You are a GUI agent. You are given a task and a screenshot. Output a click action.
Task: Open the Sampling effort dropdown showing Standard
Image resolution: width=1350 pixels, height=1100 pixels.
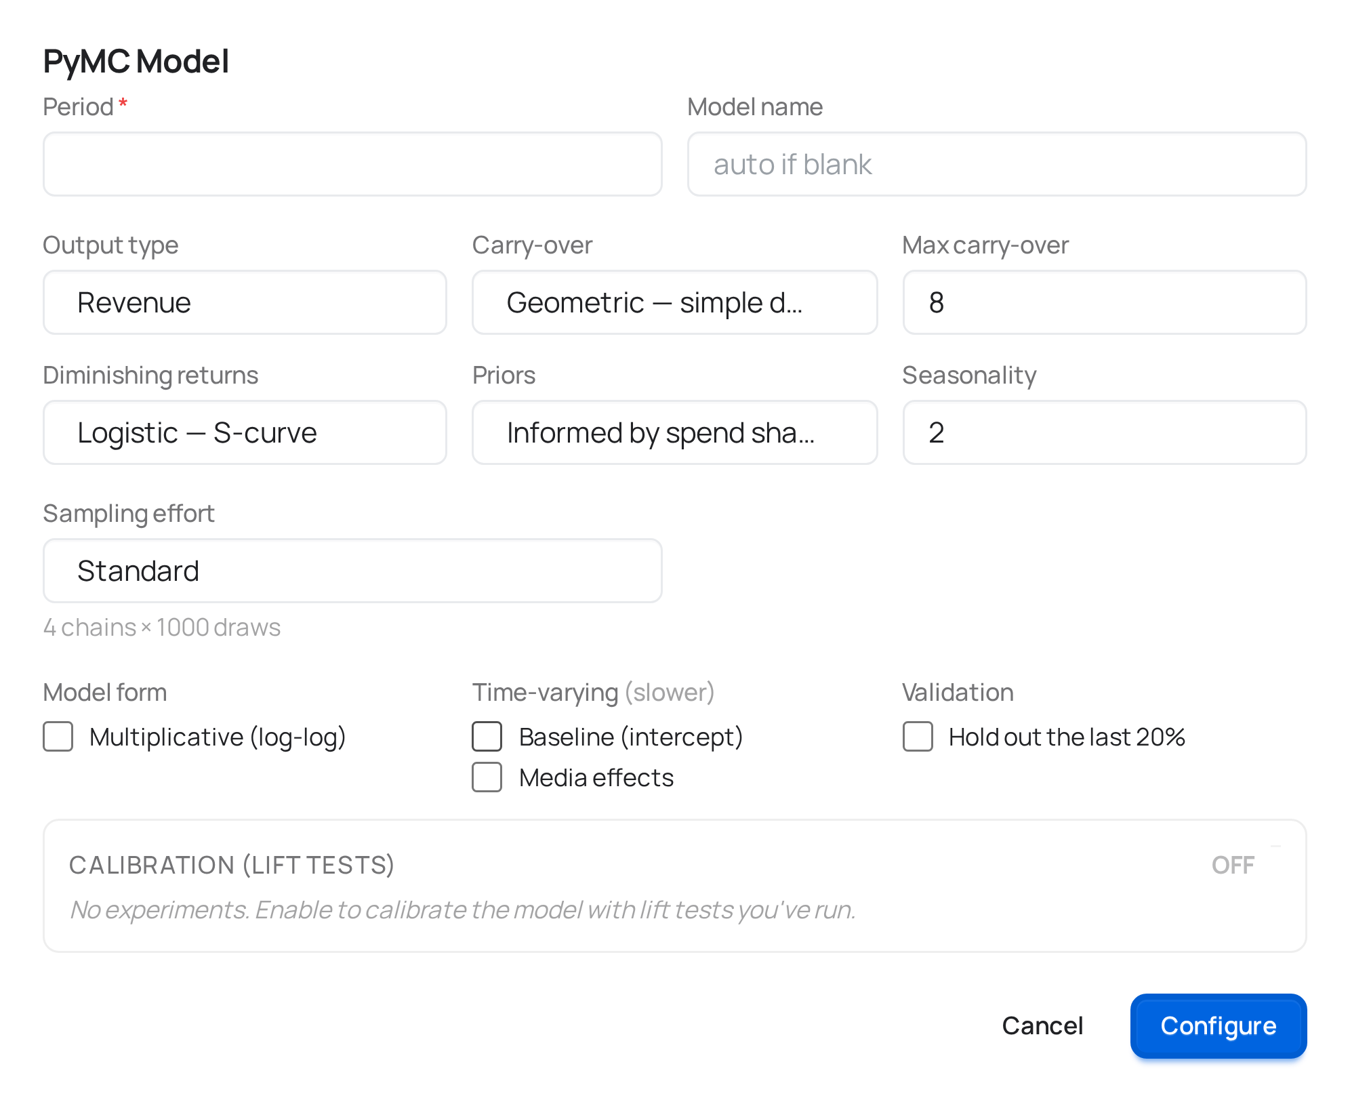point(352,571)
